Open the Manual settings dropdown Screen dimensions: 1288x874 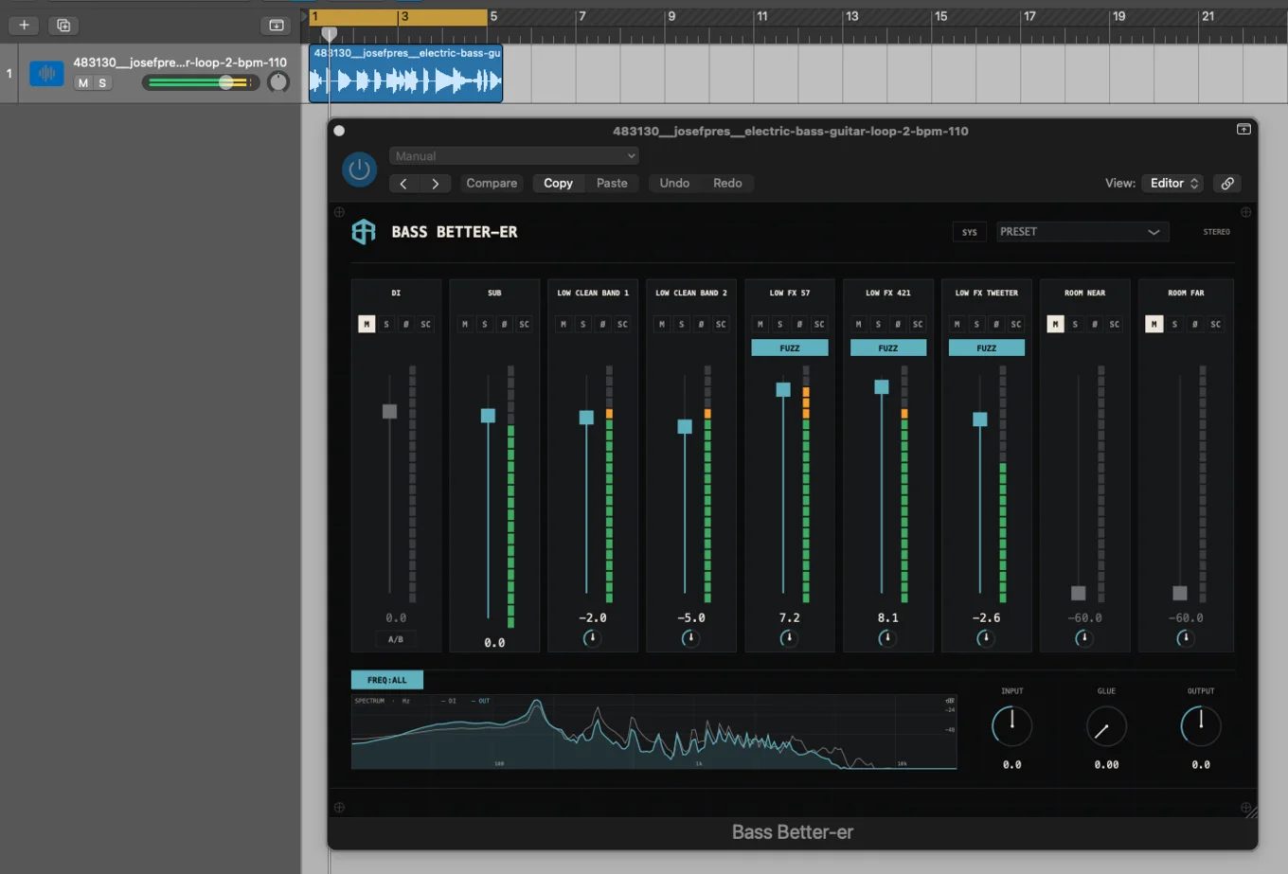pyautogui.click(x=514, y=156)
